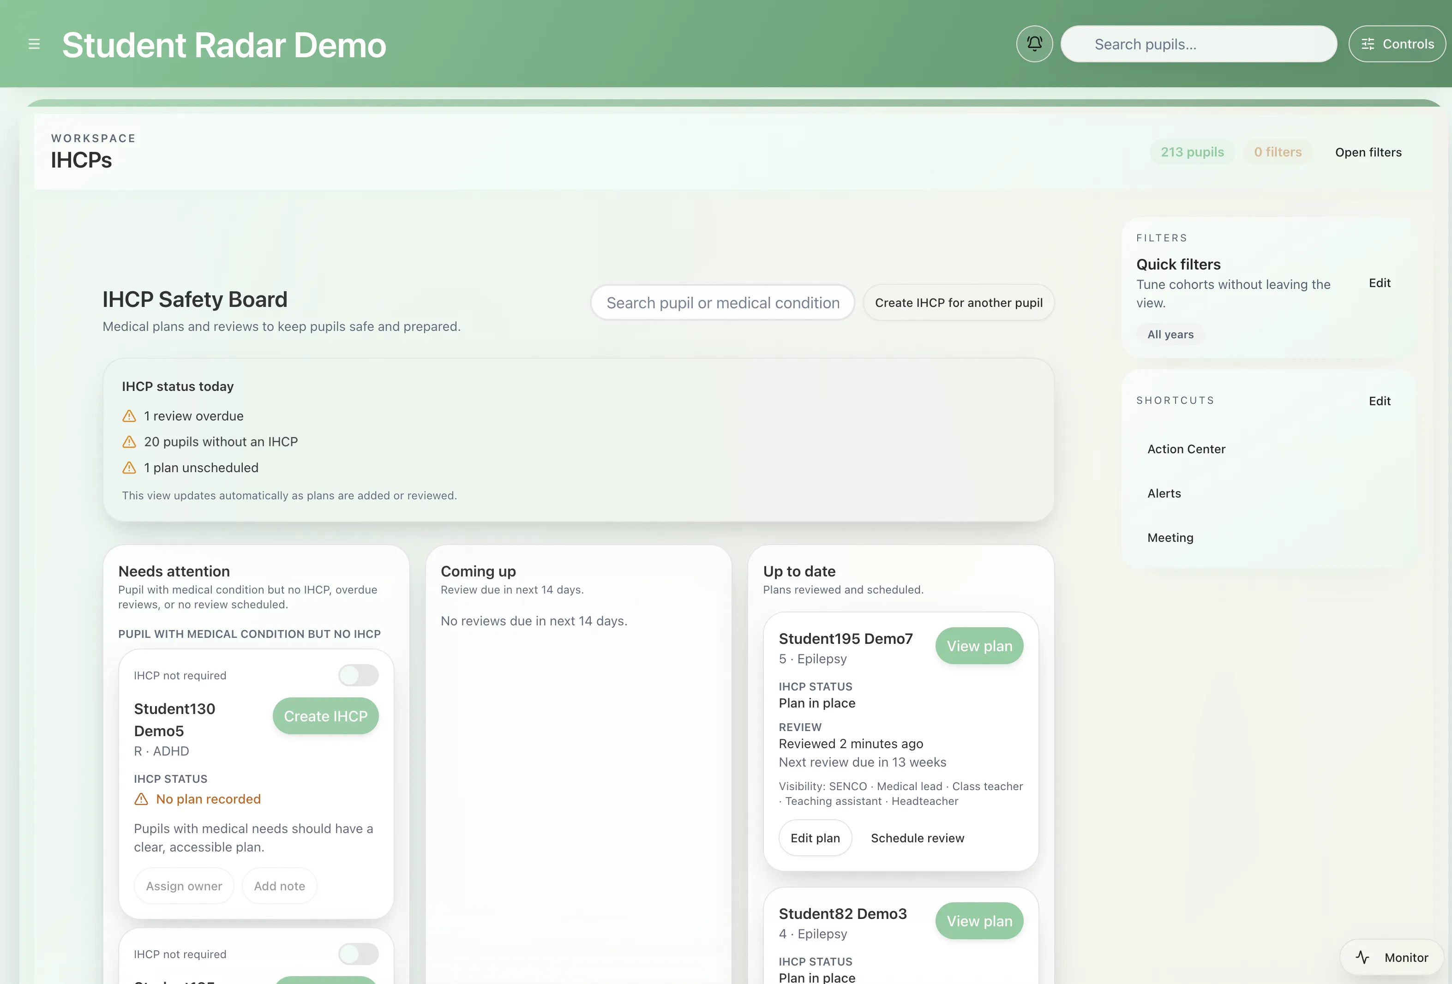Open the Meeting shortcut
Screen dimensions: 1452x984
[x=1170, y=538]
